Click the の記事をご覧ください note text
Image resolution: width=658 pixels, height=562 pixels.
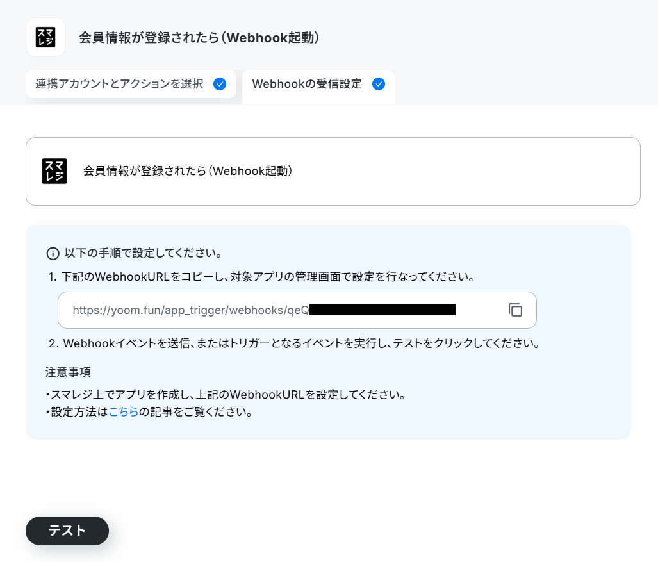[x=195, y=412]
